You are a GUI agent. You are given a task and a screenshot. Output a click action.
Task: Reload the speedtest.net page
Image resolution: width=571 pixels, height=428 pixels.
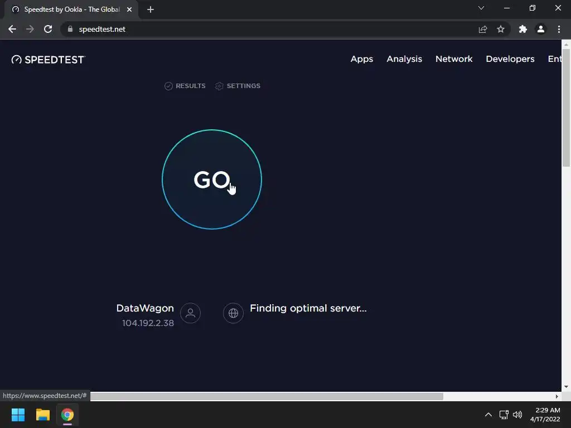click(48, 29)
